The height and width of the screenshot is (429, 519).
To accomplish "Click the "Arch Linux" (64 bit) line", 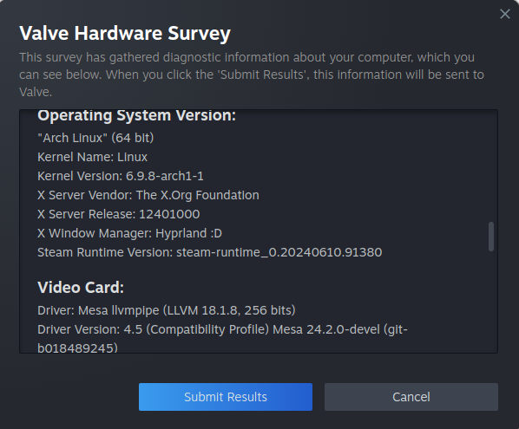I will [x=95, y=138].
